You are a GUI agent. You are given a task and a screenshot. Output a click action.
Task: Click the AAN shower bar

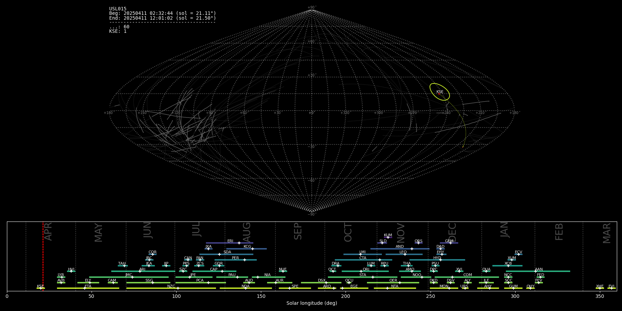click(x=538, y=271)
